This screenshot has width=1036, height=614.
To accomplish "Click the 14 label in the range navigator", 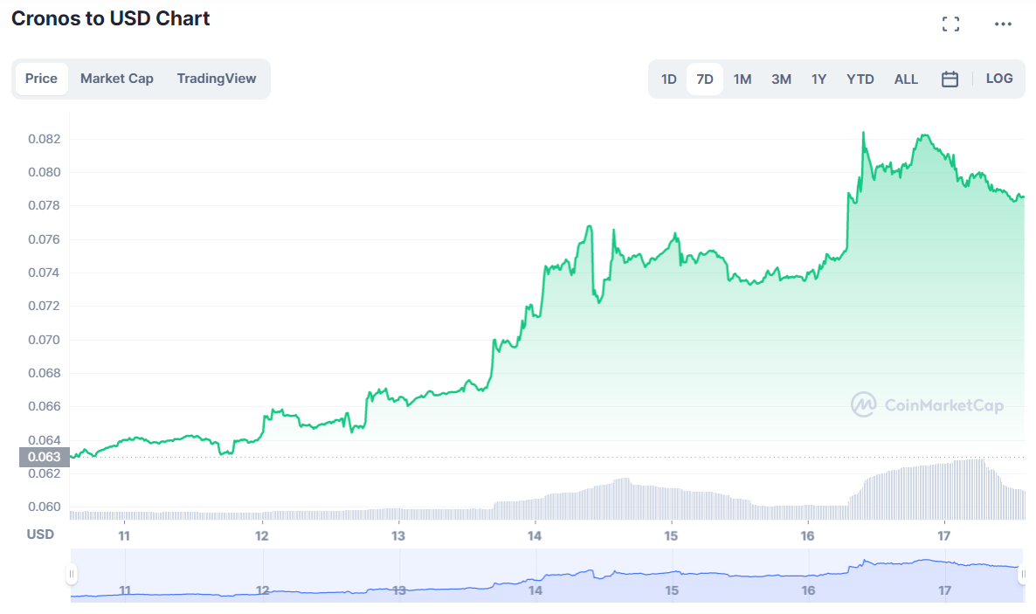I will pyautogui.click(x=535, y=590).
